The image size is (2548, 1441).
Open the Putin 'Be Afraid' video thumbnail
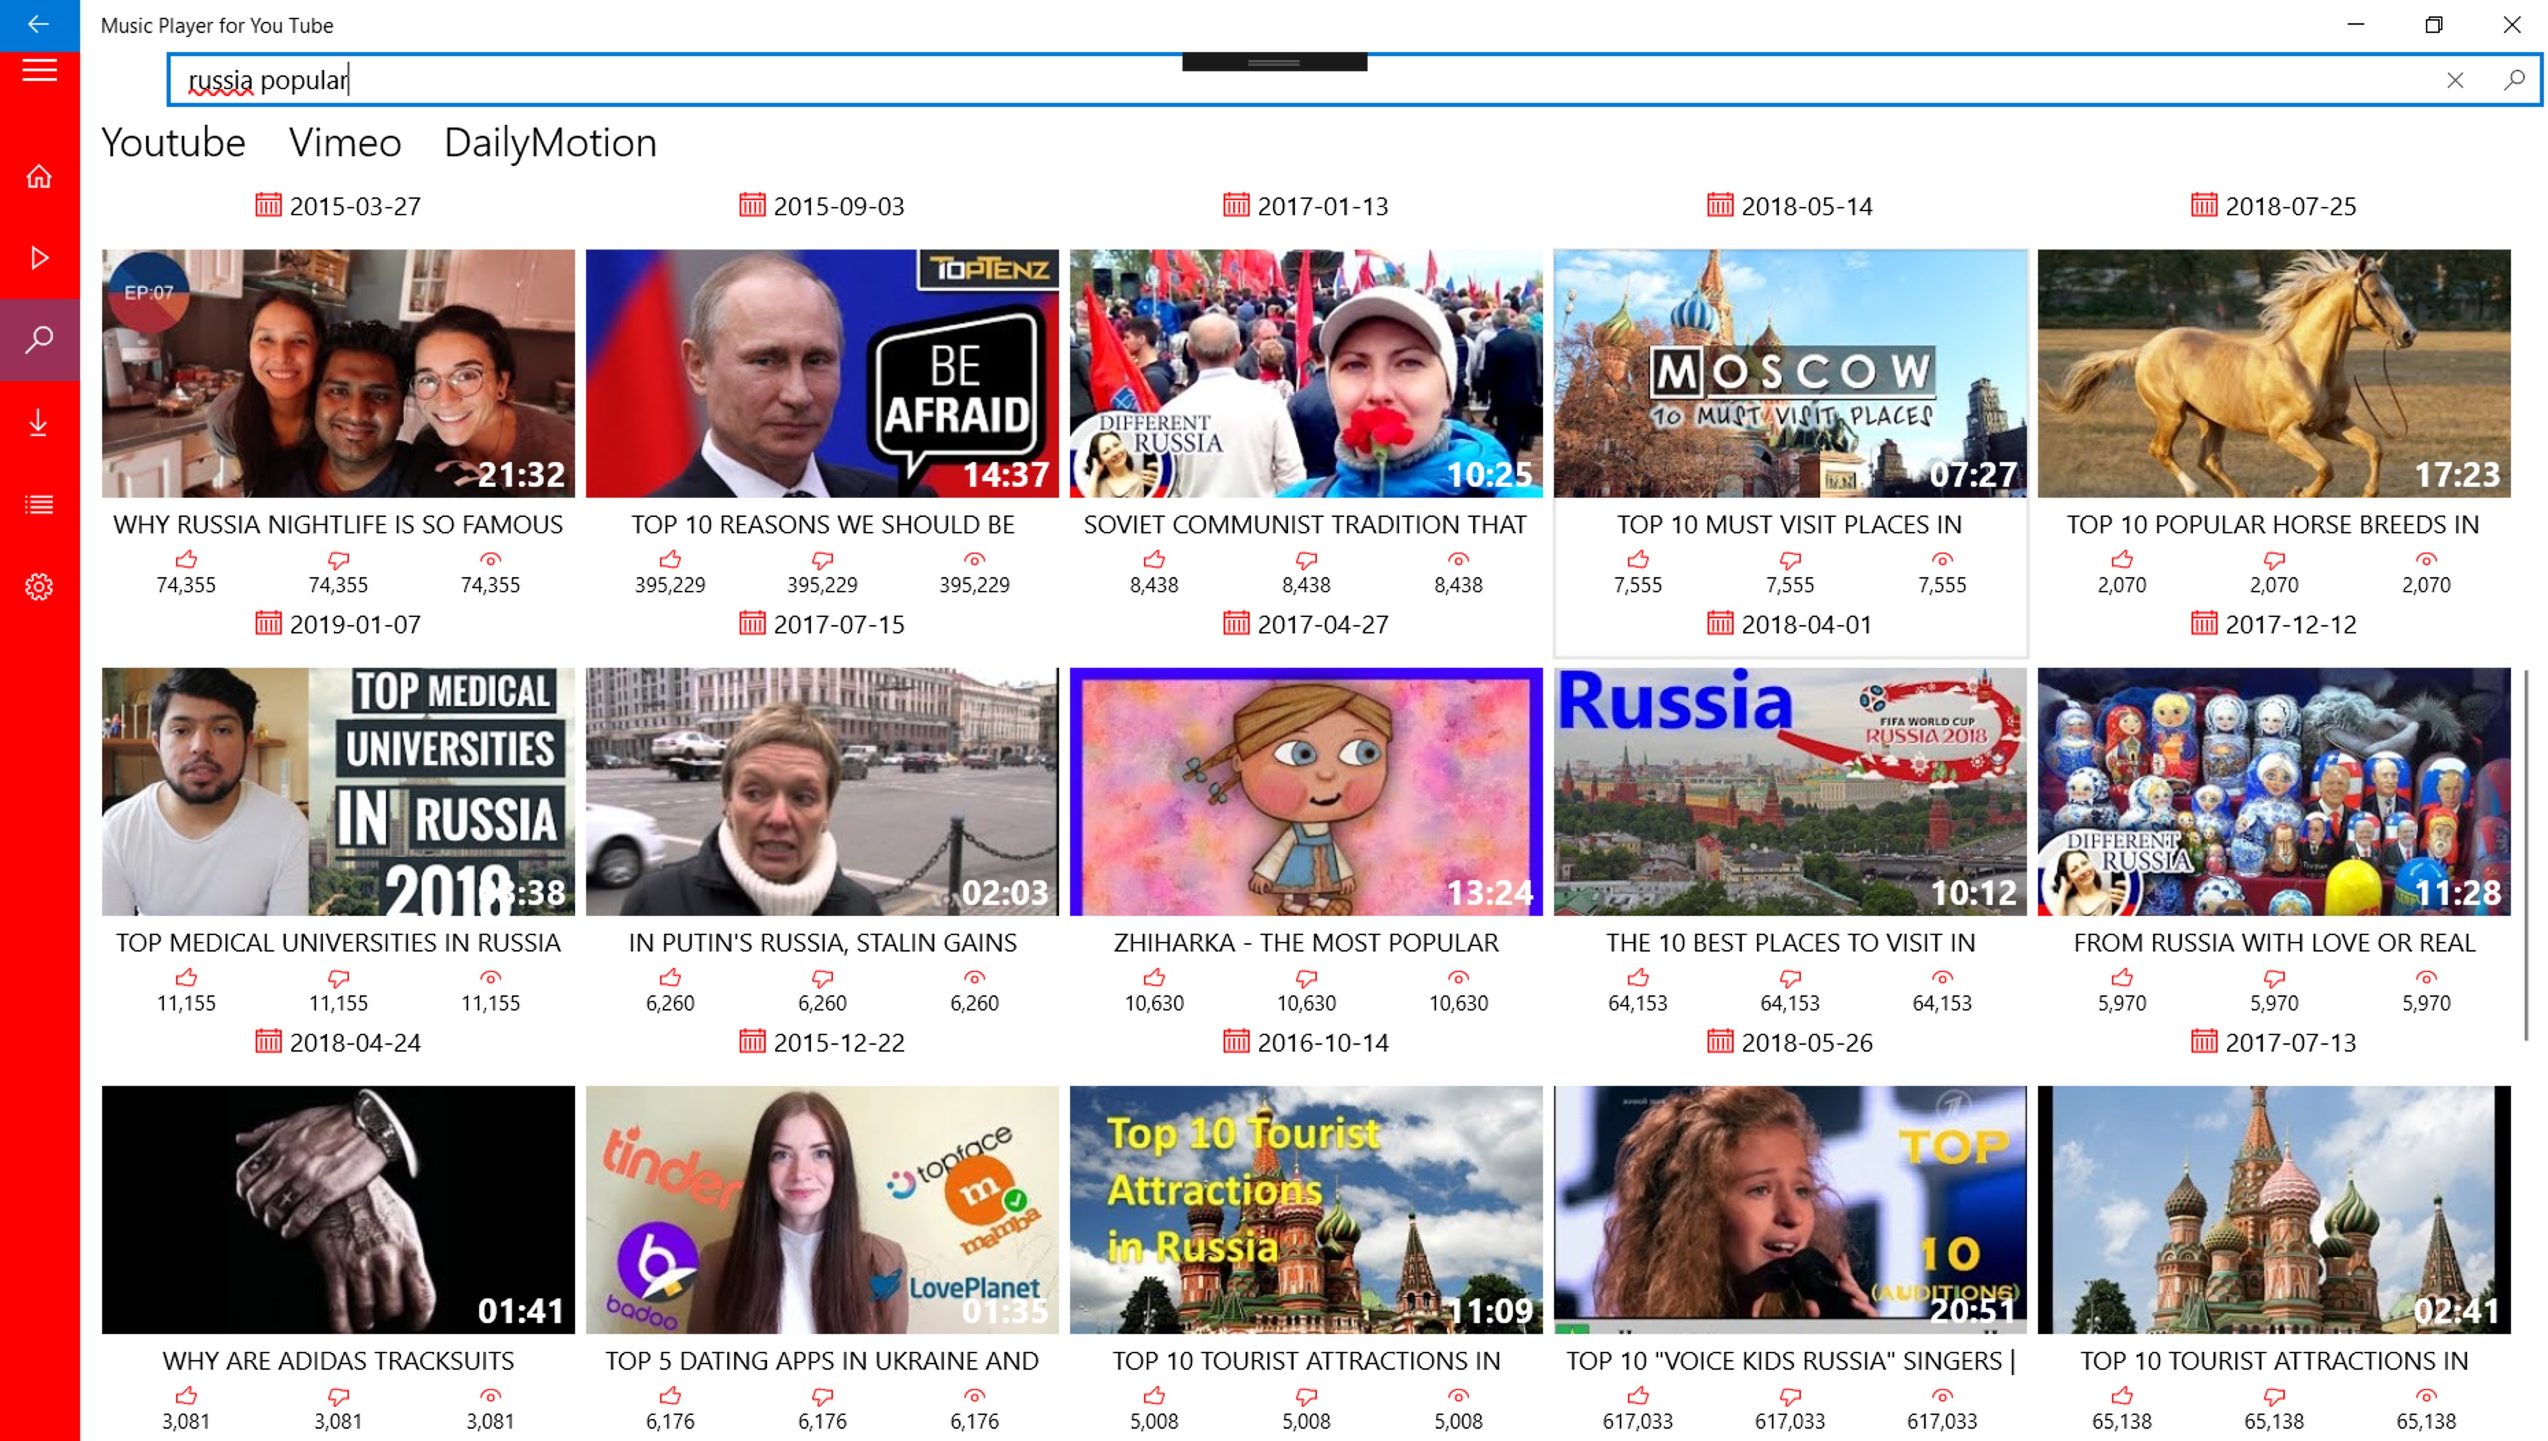click(821, 373)
